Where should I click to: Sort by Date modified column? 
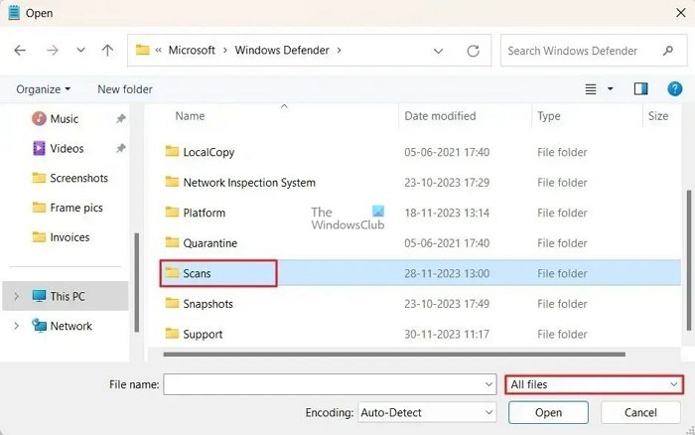(x=440, y=116)
